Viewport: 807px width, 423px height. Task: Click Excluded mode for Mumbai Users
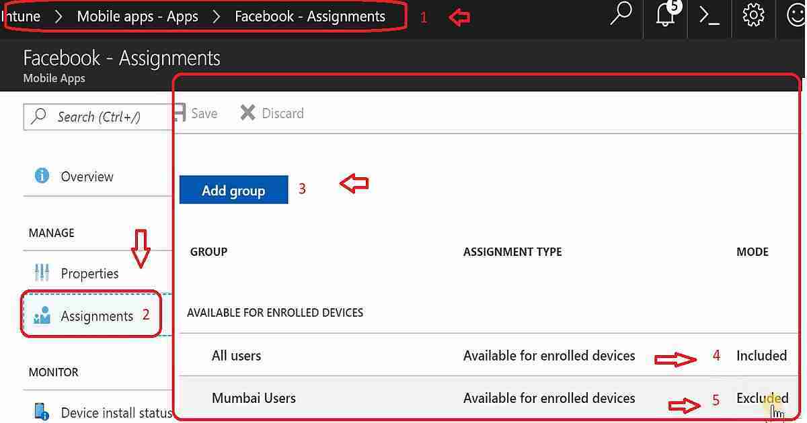(762, 398)
